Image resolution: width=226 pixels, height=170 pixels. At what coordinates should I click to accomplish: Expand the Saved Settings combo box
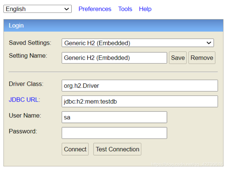tap(138, 43)
